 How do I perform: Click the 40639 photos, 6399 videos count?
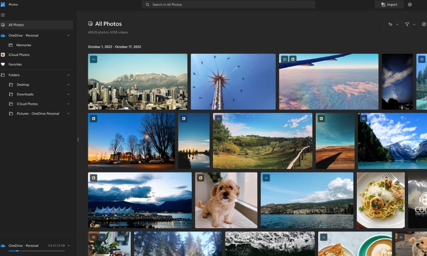click(108, 32)
